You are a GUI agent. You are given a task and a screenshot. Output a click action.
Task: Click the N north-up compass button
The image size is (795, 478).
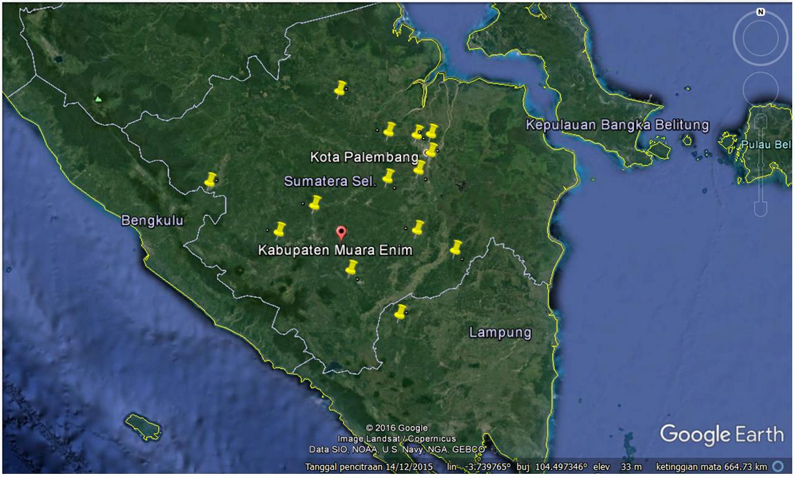coord(760,12)
